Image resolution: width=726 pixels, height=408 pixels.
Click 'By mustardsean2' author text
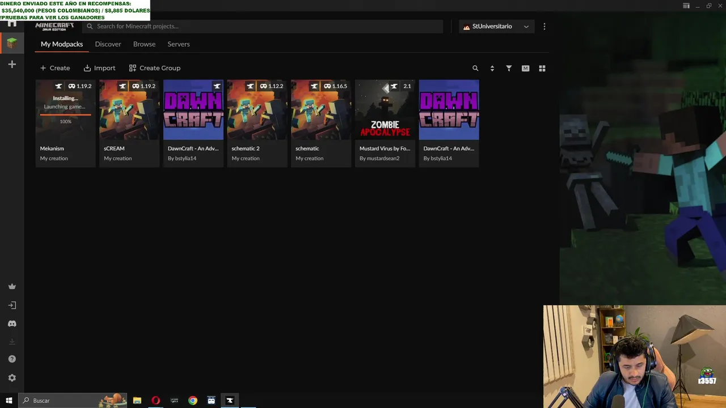(379, 159)
